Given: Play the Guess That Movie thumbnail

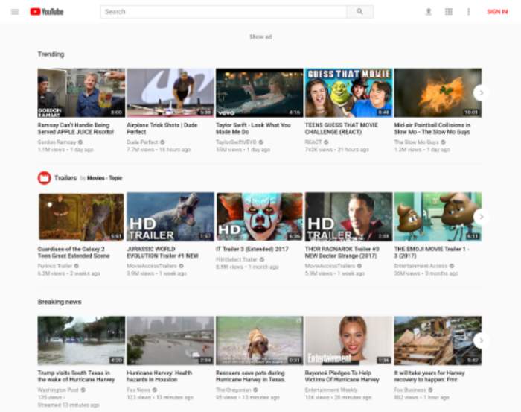Looking at the screenshot, I should pyautogui.click(x=348, y=93).
